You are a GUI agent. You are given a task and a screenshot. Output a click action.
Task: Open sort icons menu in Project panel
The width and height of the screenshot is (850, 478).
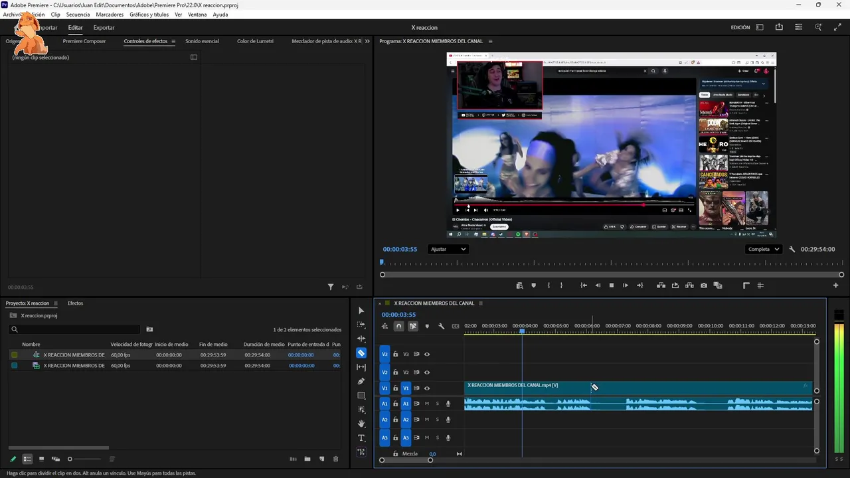point(112,459)
